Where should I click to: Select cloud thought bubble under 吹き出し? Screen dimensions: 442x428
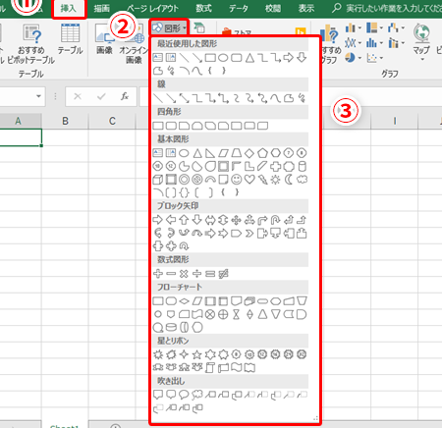pos(197,395)
